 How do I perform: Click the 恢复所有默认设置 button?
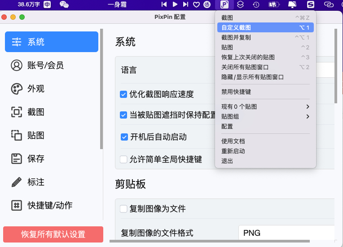tap(53, 234)
